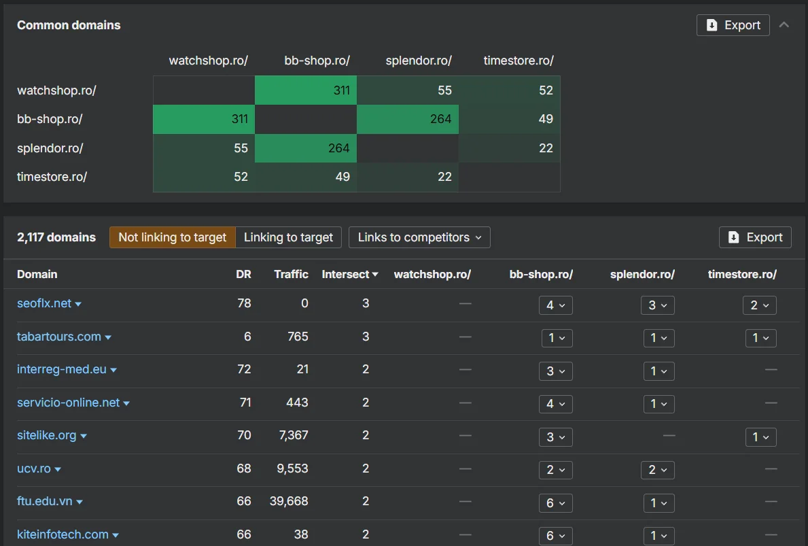Open kiteinfotech.com domain link
The height and width of the screenshot is (546, 808).
point(63,534)
